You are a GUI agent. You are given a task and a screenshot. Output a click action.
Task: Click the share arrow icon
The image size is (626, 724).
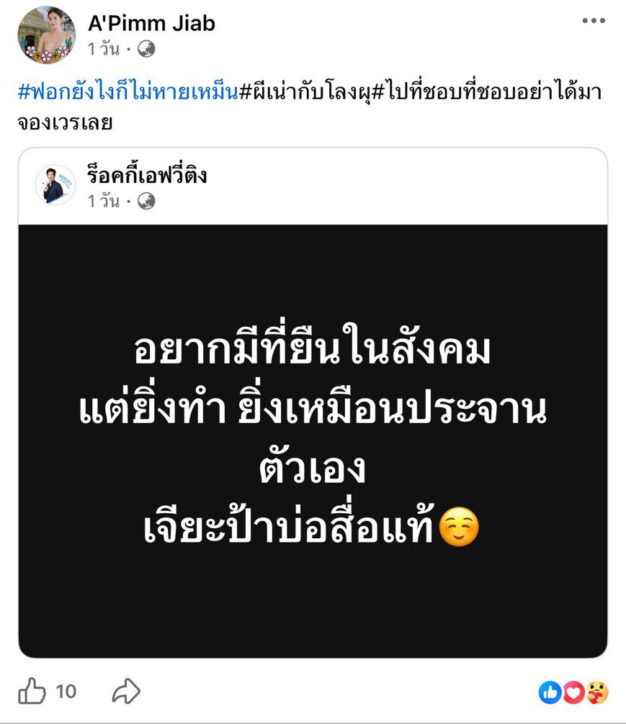click(x=126, y=691)
